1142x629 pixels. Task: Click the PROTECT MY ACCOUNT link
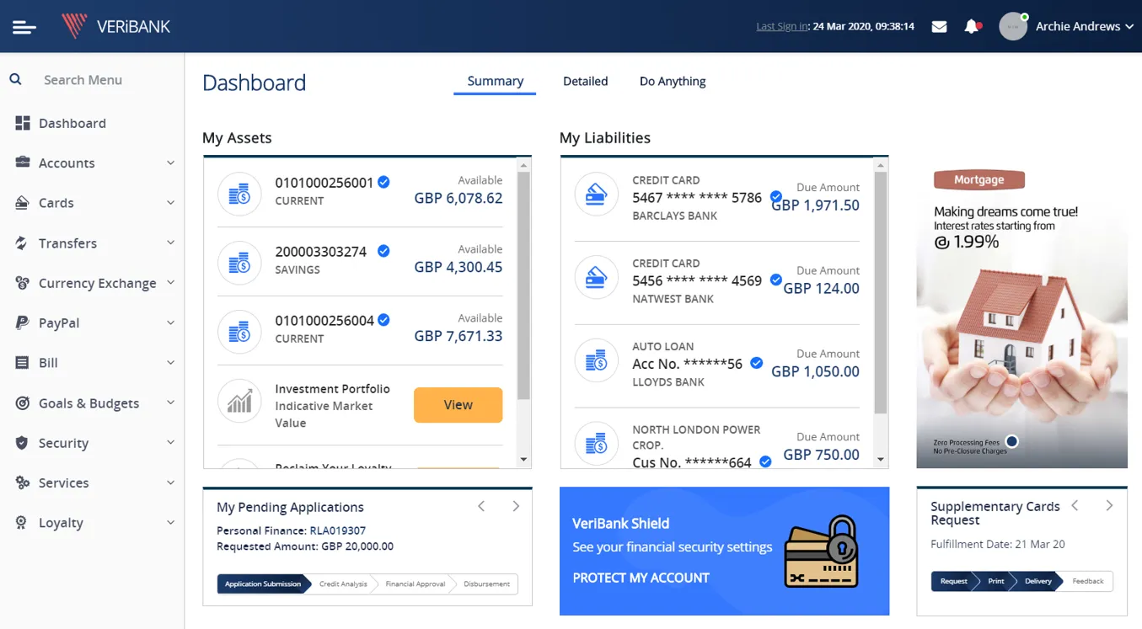pyautogui.click(x=641, y=578)
